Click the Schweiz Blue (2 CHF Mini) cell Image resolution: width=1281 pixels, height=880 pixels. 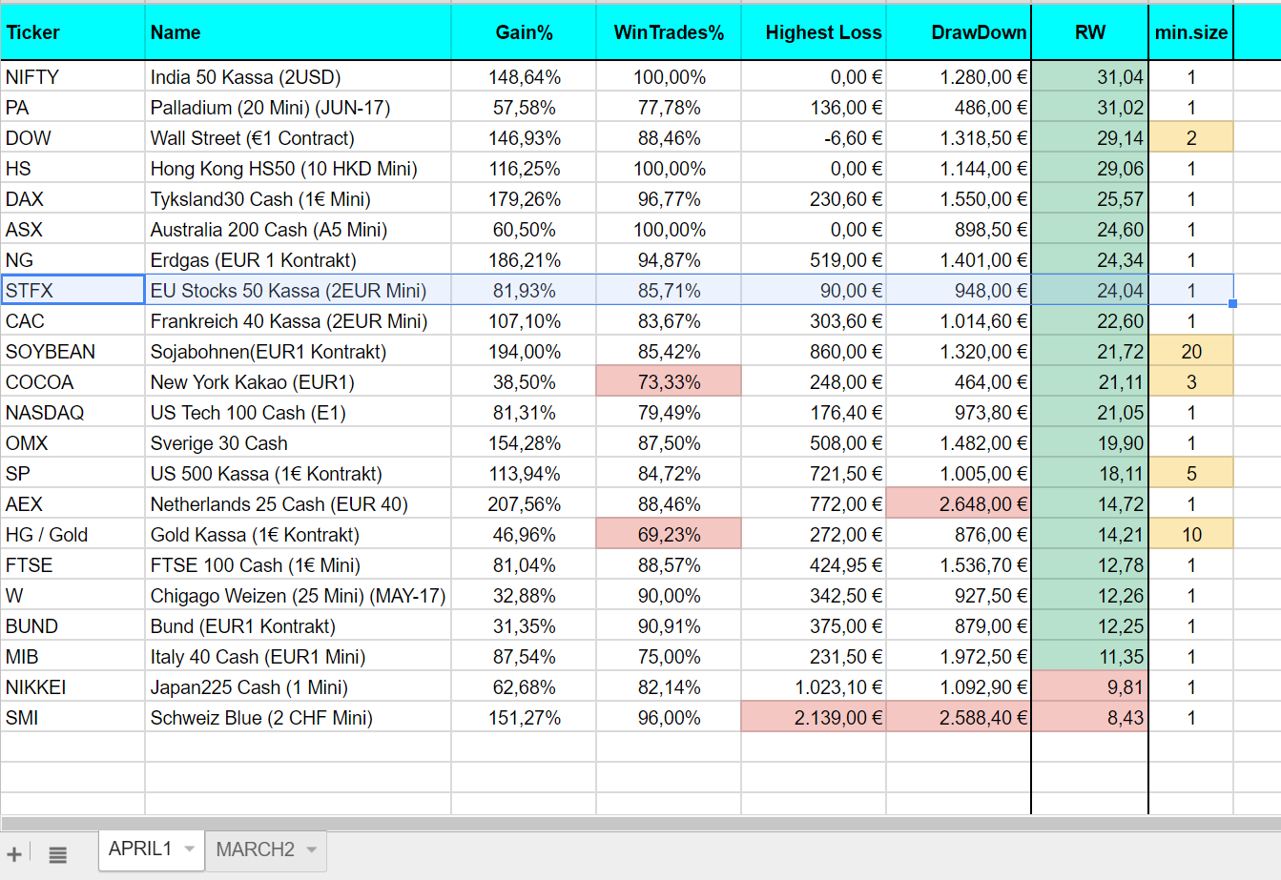tap(298, 718)
